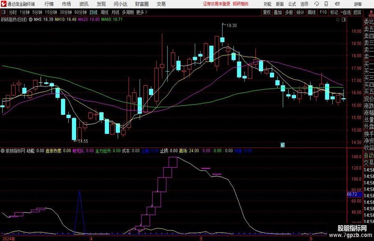Open the 功能 menu

point(268,4)
